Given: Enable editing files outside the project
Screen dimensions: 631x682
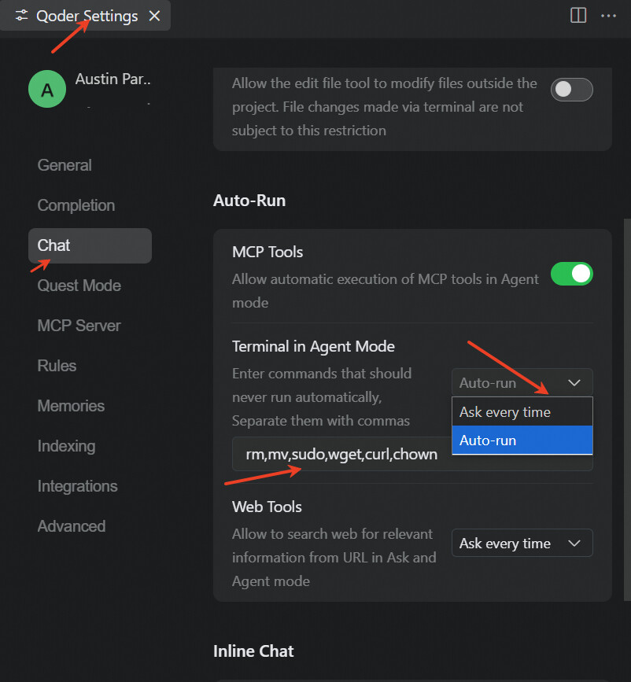Looking at the screenshot, I should point(571,90).
